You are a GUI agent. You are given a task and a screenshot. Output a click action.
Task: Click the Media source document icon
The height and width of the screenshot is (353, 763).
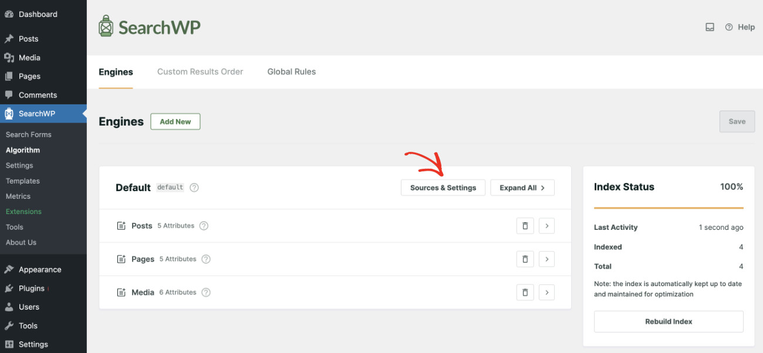[121, 292]
